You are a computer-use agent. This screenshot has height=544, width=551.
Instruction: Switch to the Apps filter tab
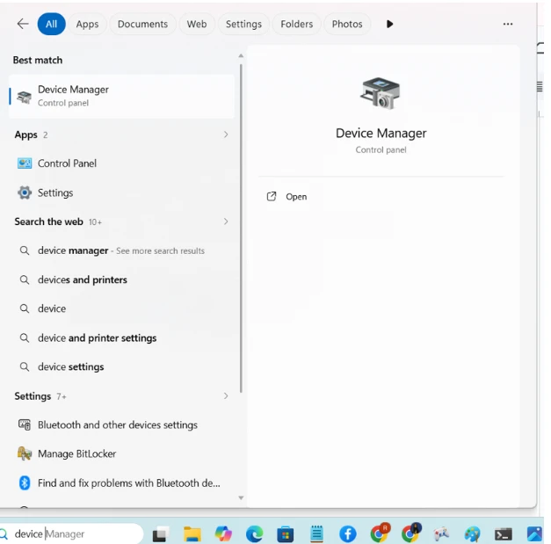(87, 24)
